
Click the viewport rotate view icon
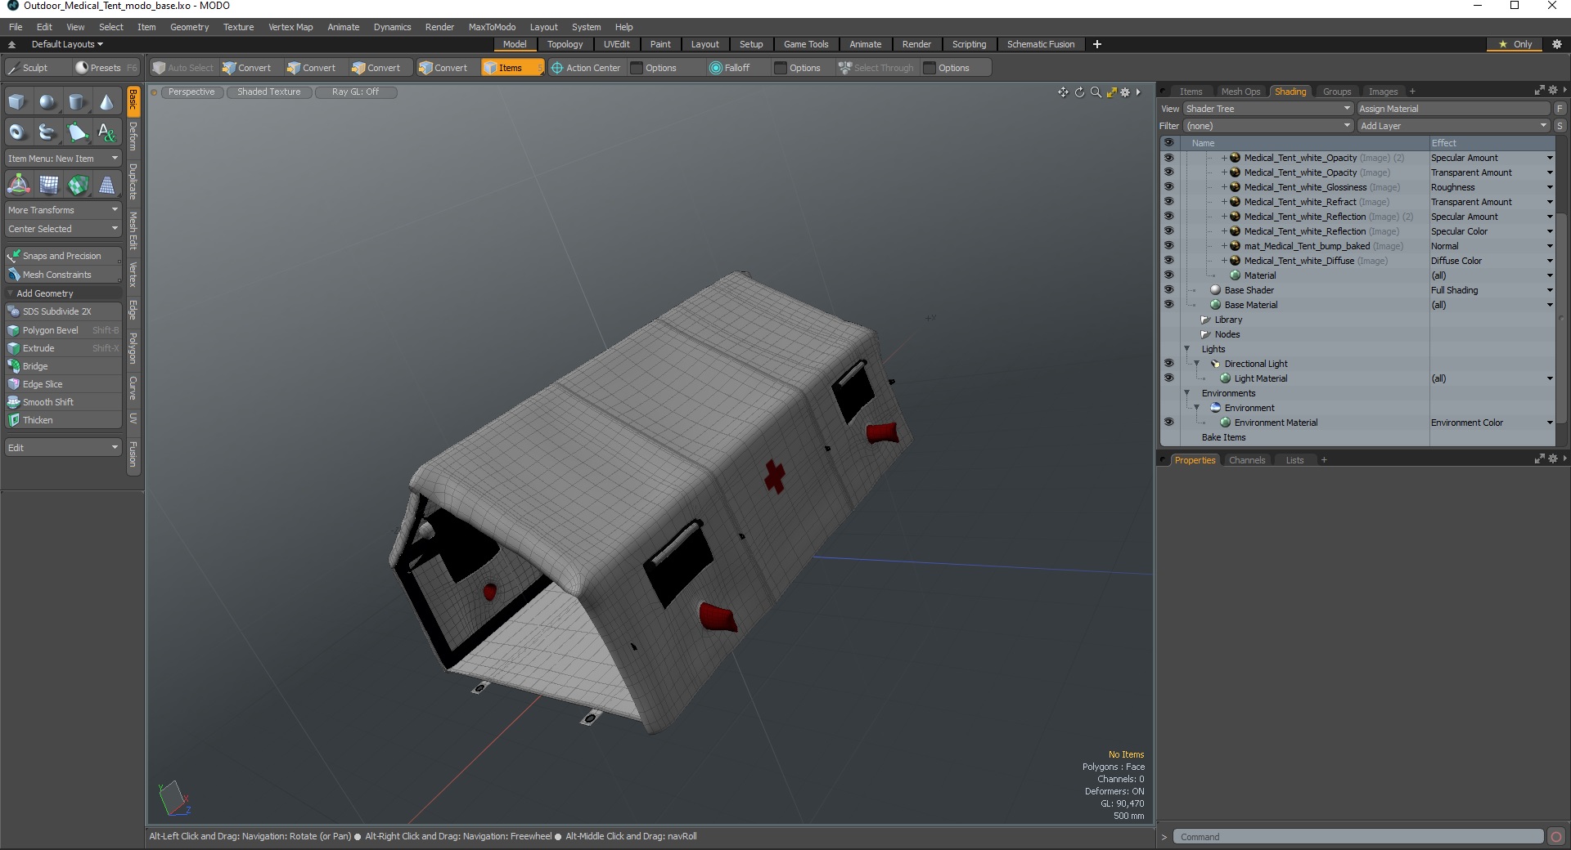click(x=1079, y=92)
